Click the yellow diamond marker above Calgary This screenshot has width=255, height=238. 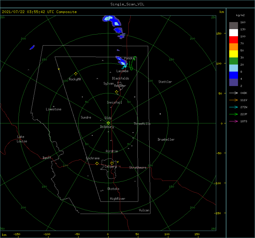(112, 163)
